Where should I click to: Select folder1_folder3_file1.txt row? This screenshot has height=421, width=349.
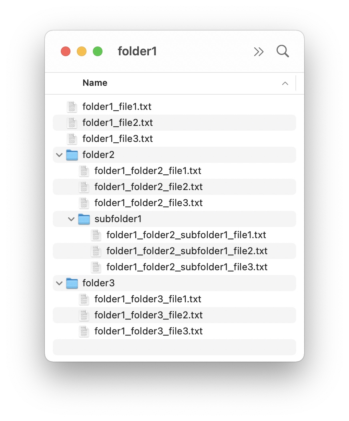pyautogui.click(x=174, y=299)
